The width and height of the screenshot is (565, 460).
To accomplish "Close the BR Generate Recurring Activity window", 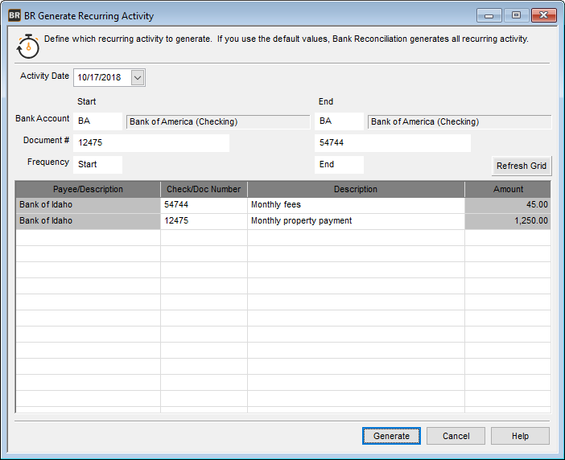I will 543,15.
